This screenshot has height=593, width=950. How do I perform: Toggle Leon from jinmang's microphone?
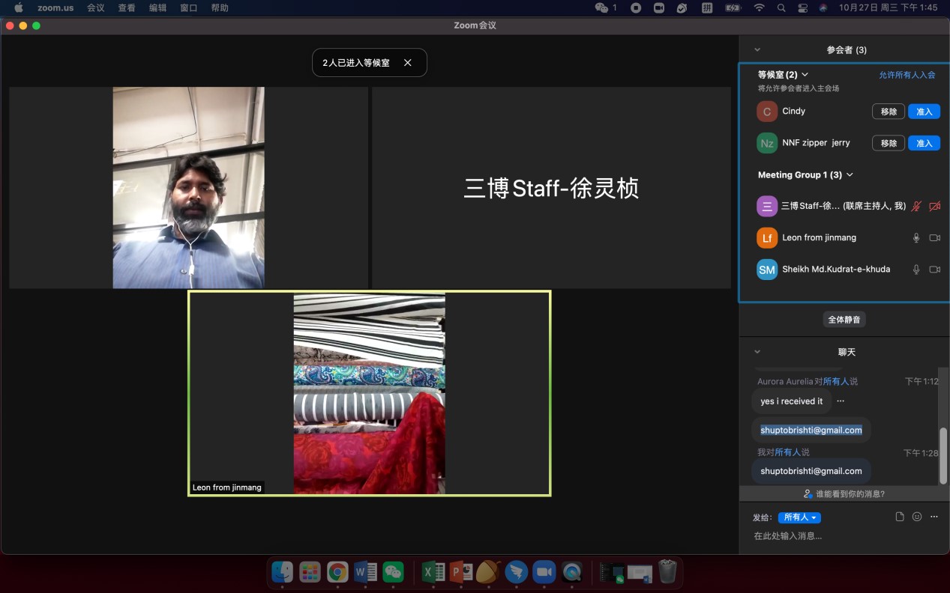[916, 238]
